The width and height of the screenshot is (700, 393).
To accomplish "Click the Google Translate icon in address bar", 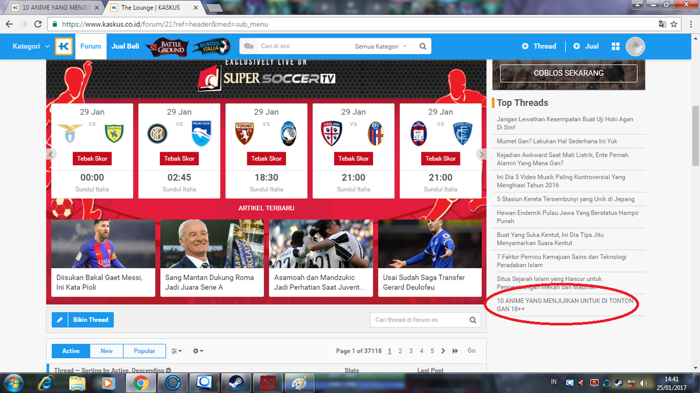I will point(662,24).
